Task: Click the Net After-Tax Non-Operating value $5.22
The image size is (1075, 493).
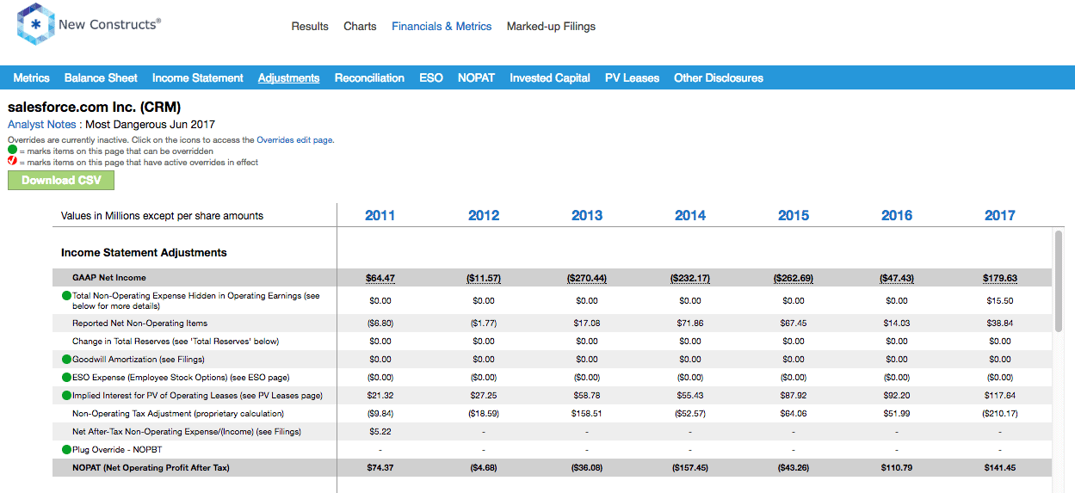Action: coord(380,432)
